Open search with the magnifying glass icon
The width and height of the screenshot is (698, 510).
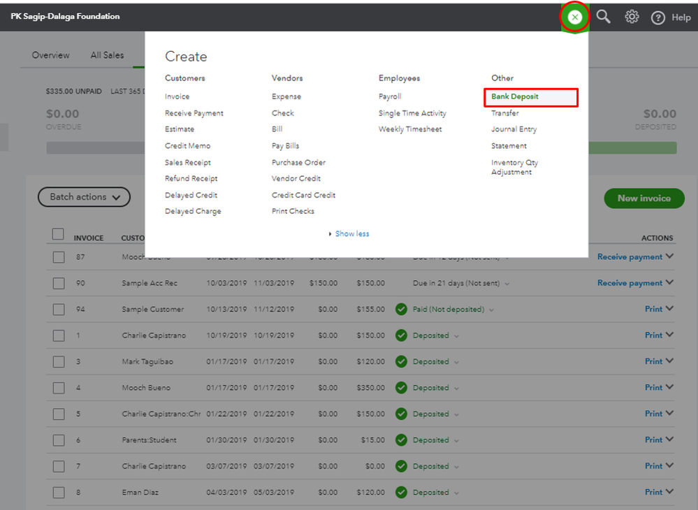coord(604,17)
